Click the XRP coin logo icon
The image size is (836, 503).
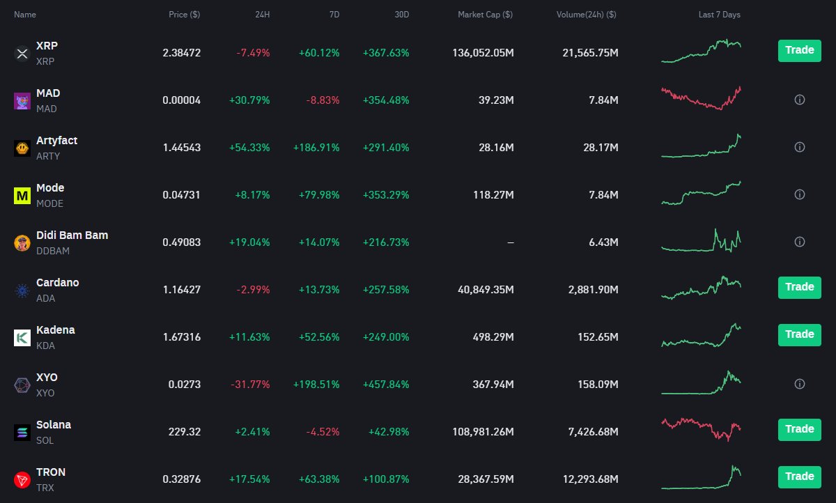pyautogui.click(x=22, y=54)
